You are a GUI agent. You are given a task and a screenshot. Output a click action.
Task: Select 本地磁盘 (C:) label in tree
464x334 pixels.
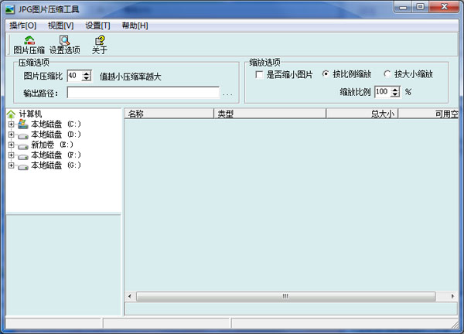click(x=56, y=124)
